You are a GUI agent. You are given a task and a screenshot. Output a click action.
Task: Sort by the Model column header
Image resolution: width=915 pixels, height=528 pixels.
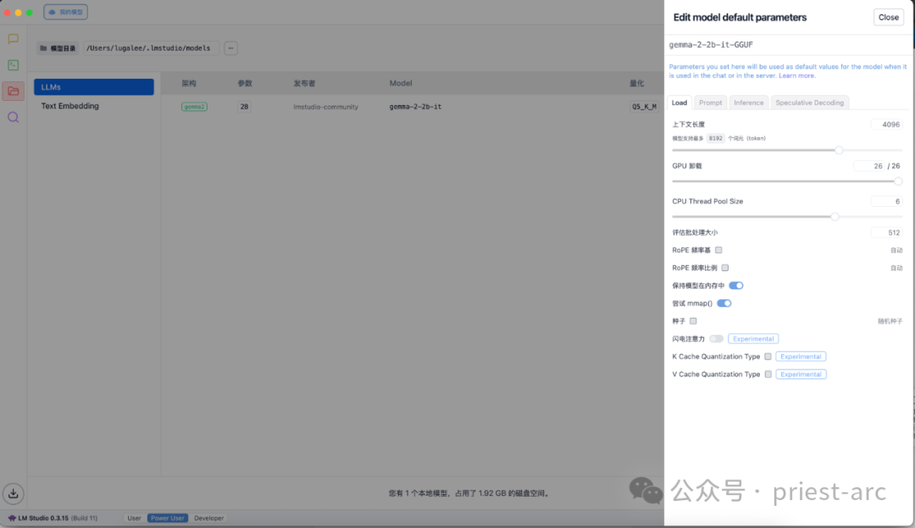point(400,83)
